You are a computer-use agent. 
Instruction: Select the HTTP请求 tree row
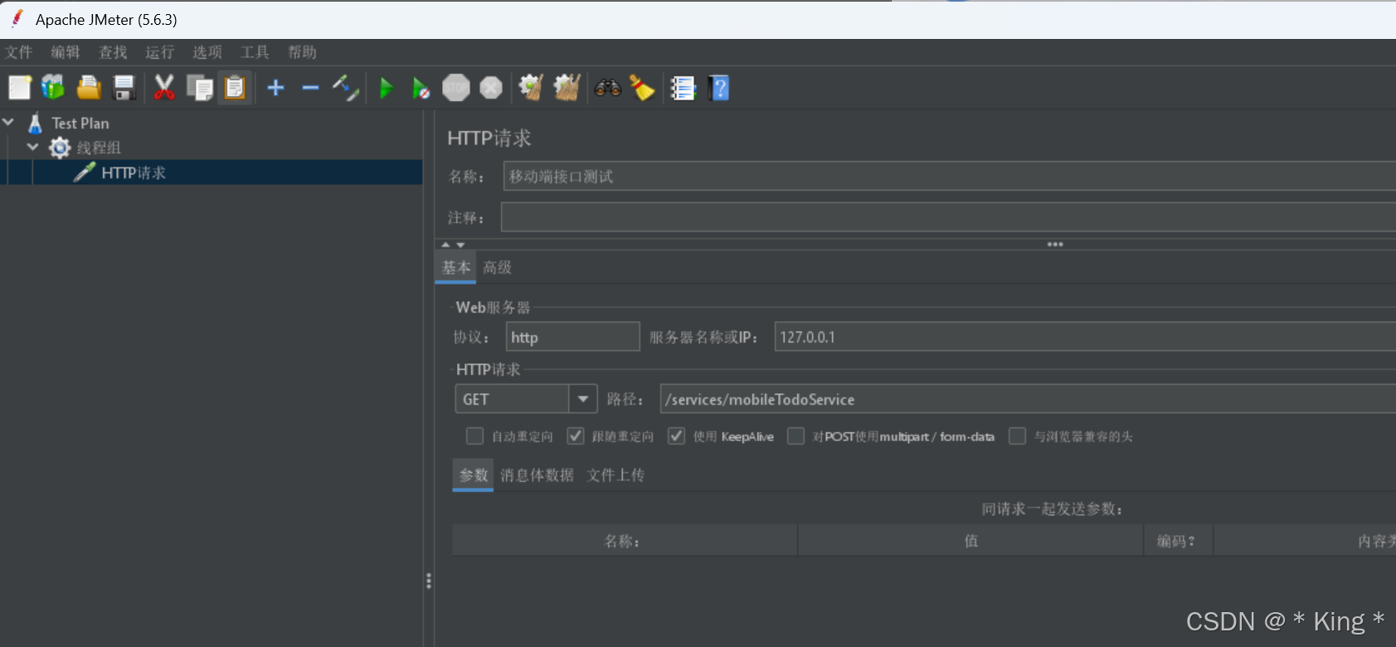pos(212,173)
